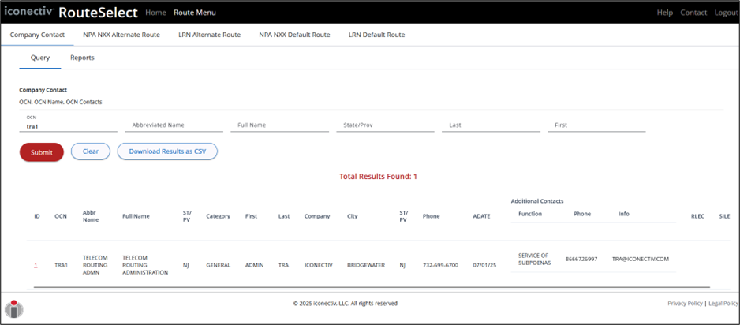Click Download Results as CSV
Image resolution: width=740 pixels, height=325 pixels.
166,151
